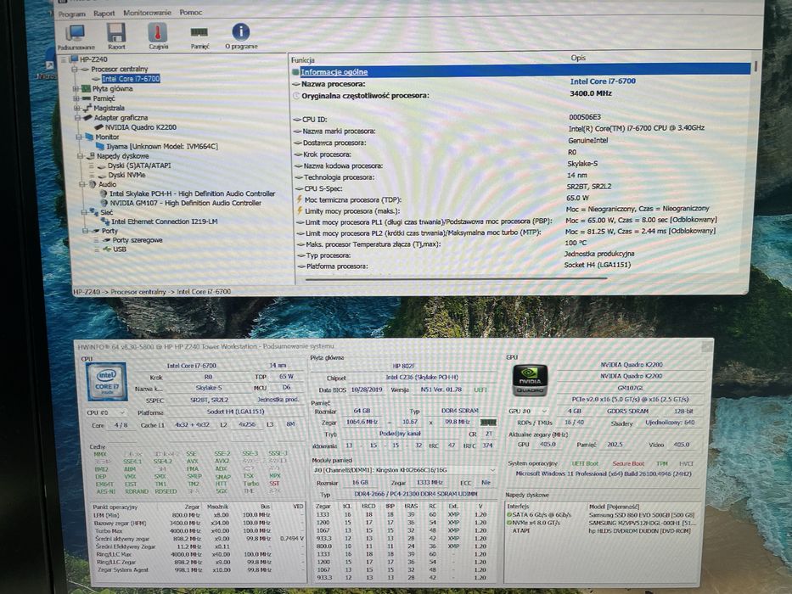Select NVIDIA GM107 audio controller item
The height and width of the screenshot is (594, 792).
[185, 203]
